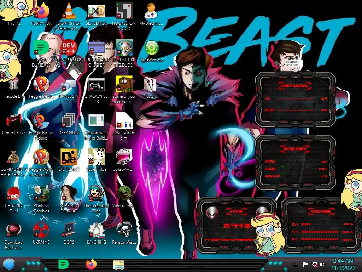Screen dimensions: 362x272
Task: Click the alien head logo in TIME widget
Action: click(x=212, y=212)
